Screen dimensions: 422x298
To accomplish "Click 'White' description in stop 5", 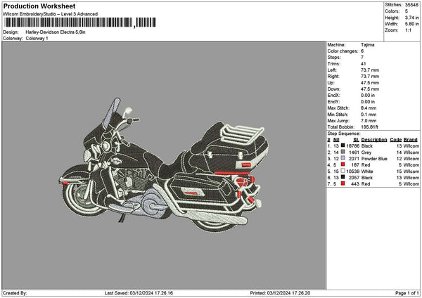I will coord(367,171).
